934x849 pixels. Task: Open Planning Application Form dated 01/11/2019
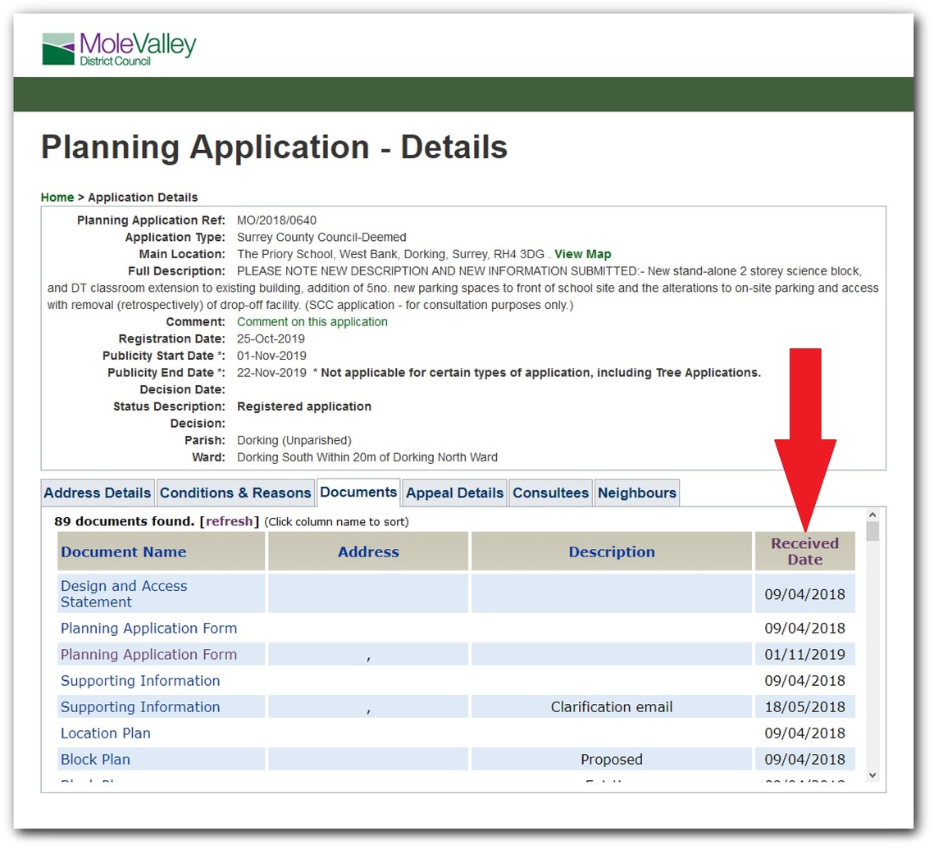[148, 655]
